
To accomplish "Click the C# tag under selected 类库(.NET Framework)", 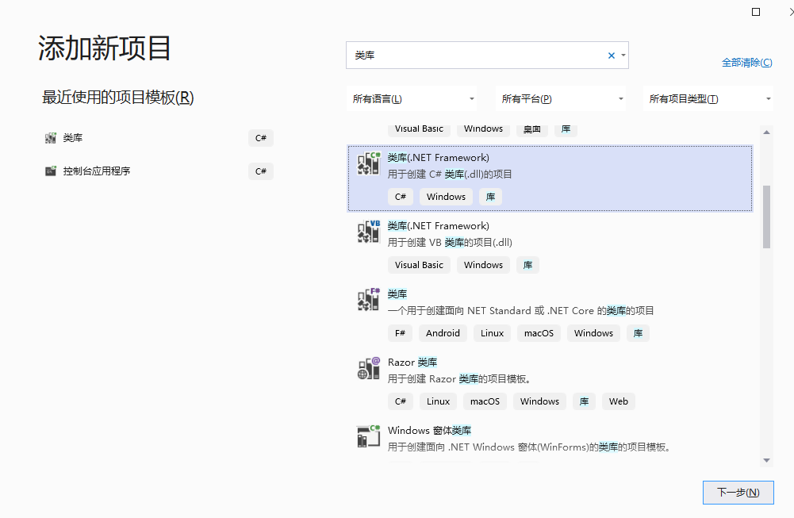I will [401, 197].
